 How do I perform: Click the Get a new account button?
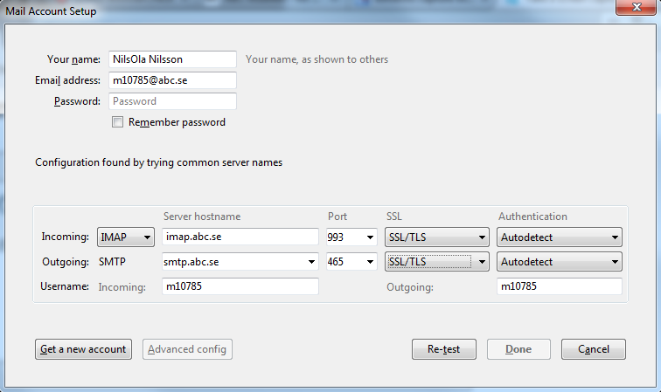pos(83,349)
